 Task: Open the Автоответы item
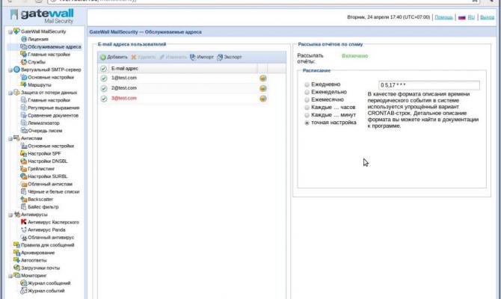point(34,260)
